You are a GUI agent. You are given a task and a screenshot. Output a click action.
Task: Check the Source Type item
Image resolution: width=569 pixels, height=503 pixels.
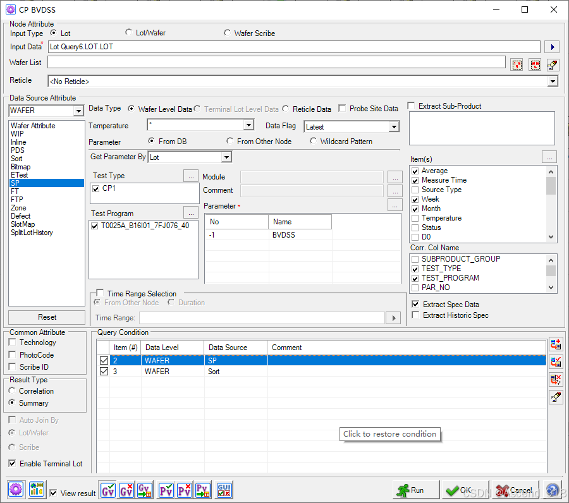pos(415,190)
